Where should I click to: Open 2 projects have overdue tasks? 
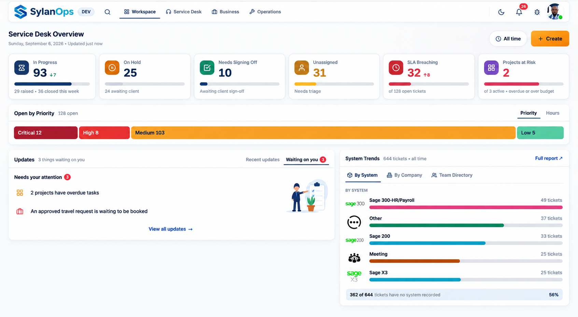pyautogui.click(x=65, y=193)
